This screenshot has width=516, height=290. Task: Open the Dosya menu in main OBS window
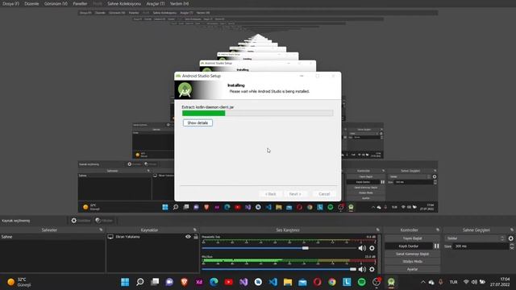tap(10, 3)
